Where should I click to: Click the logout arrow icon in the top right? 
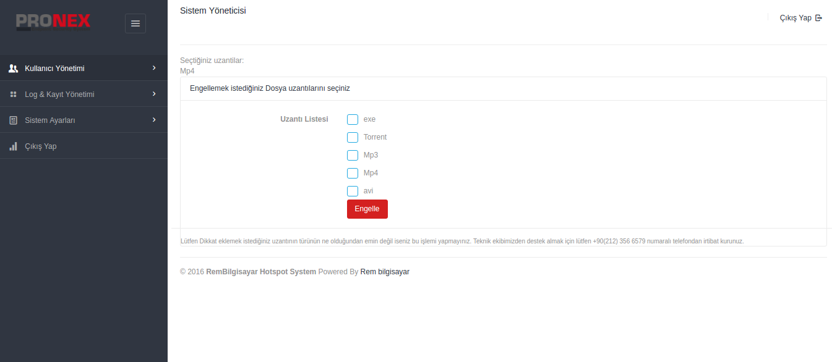click(x=818, y=18)
